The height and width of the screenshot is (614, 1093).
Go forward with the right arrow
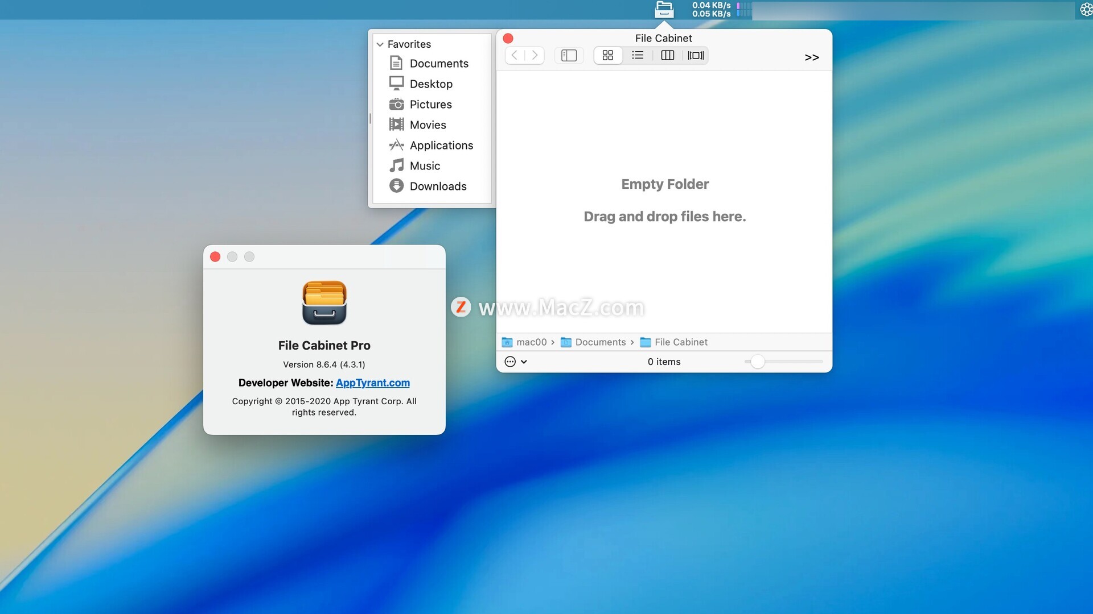pyautogui.click(x=535, y=55)
